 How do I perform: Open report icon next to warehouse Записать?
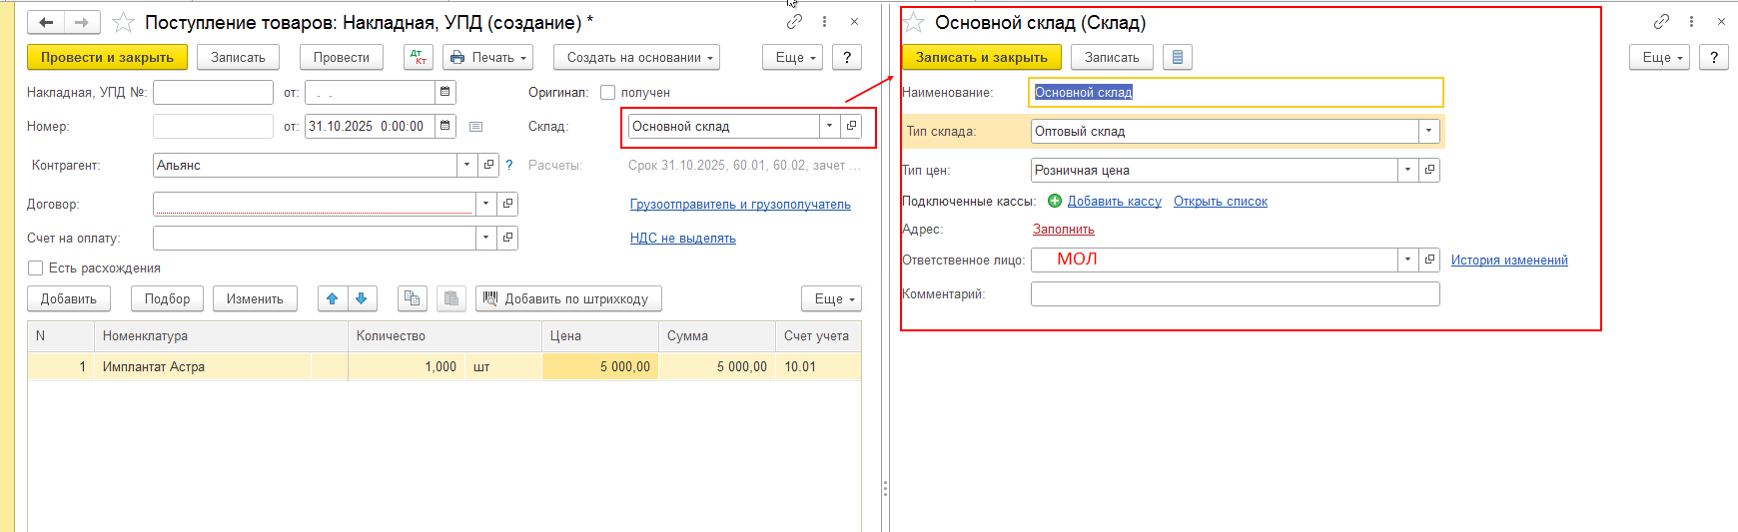(1178, 57)
